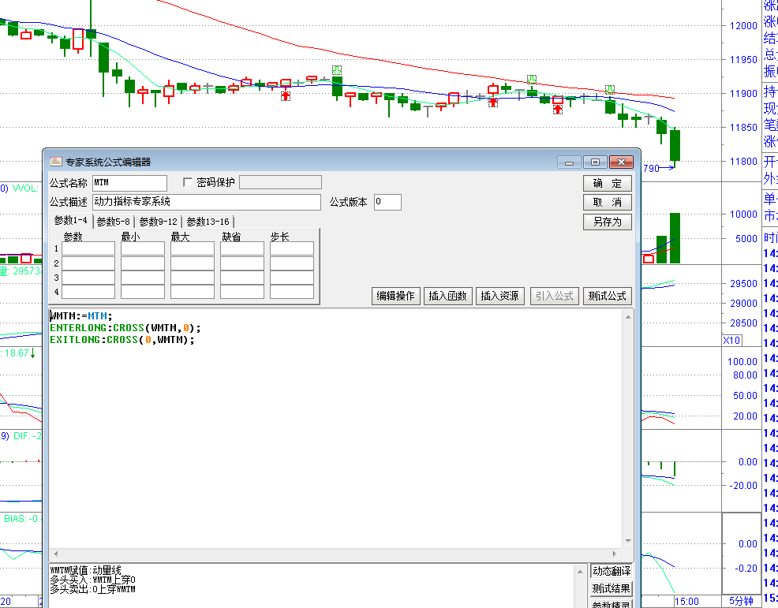Viewport: 778px width, 608px height.
Task: Click the 公式描述 text field
Action: [207, 202]
